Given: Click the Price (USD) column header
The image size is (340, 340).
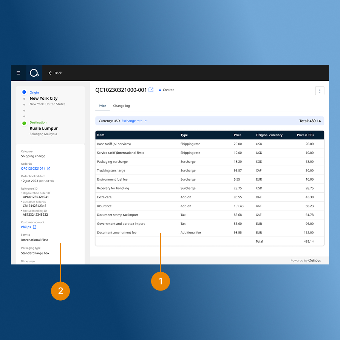Looking at the screenshot, I should (305, 135).
